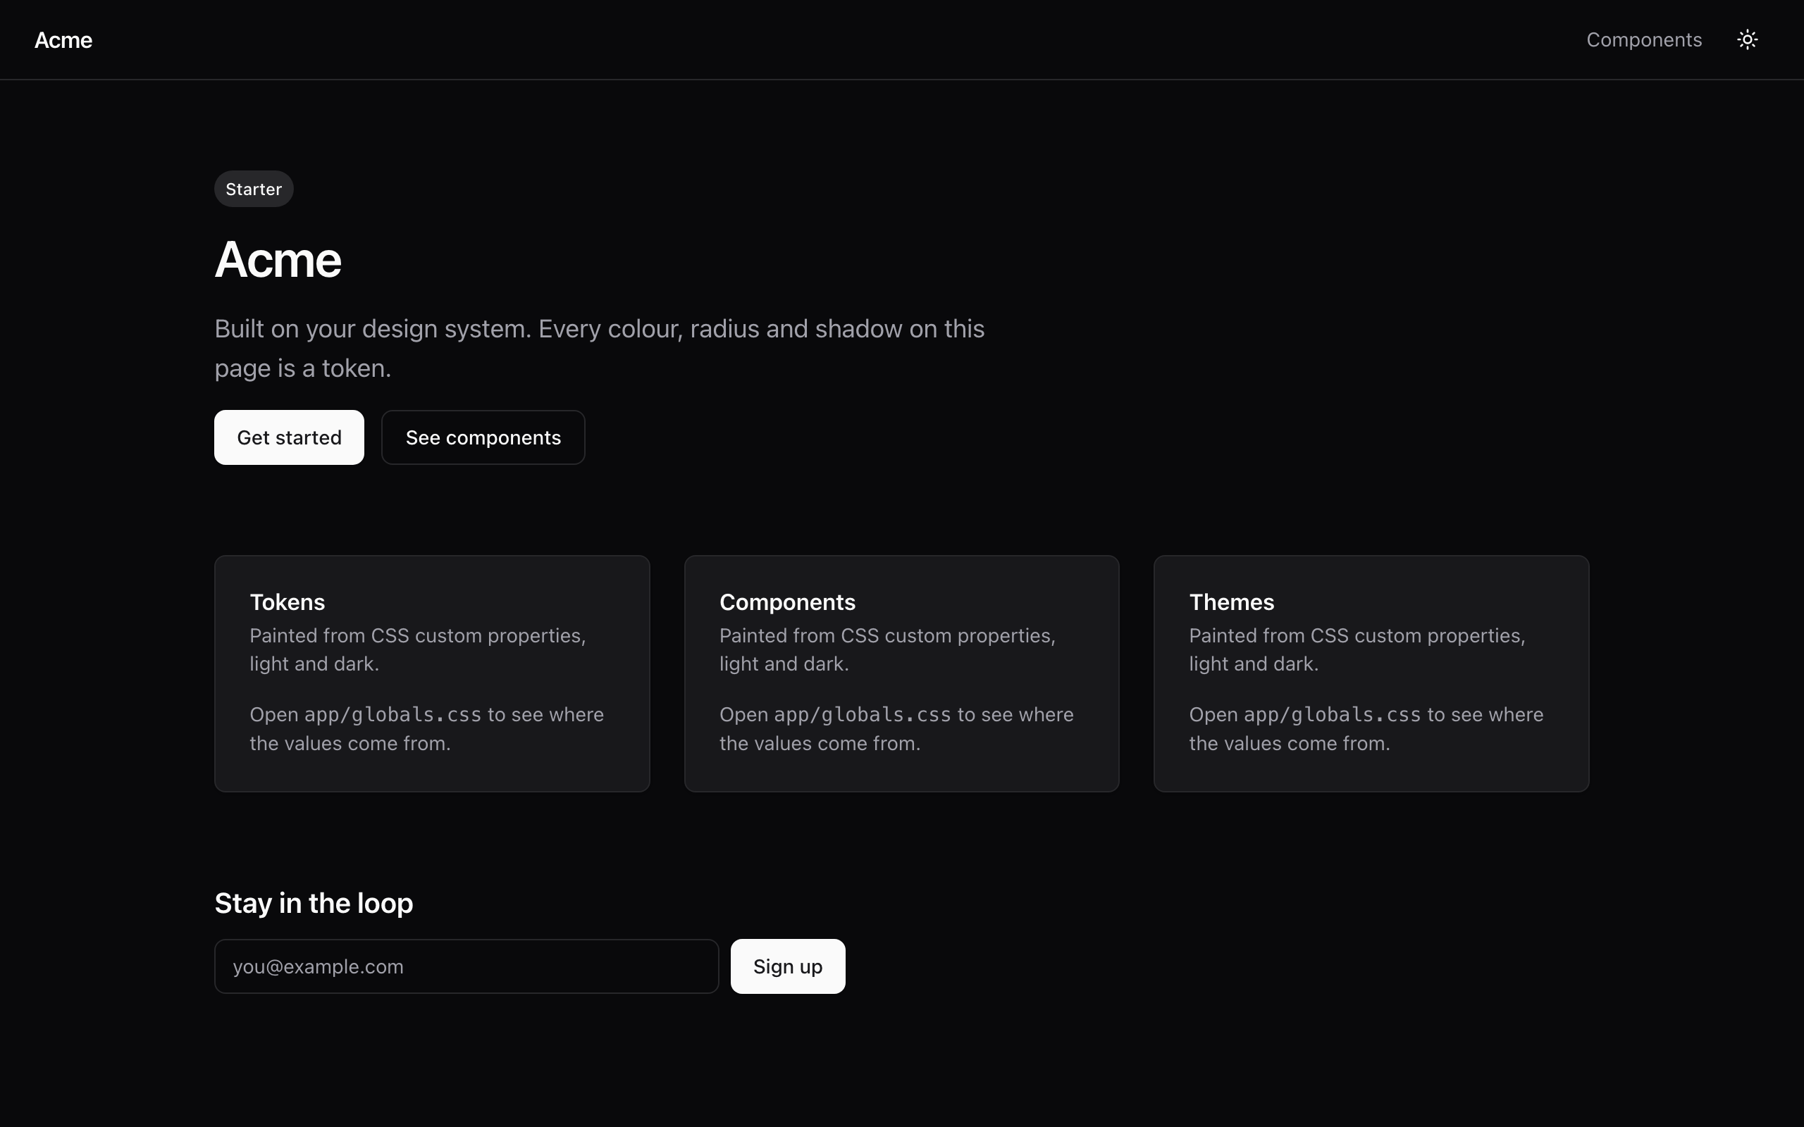Viewport: 1804px width, 1127px height.
Task: Select the Themes card heading
Action: [1232, 602]
